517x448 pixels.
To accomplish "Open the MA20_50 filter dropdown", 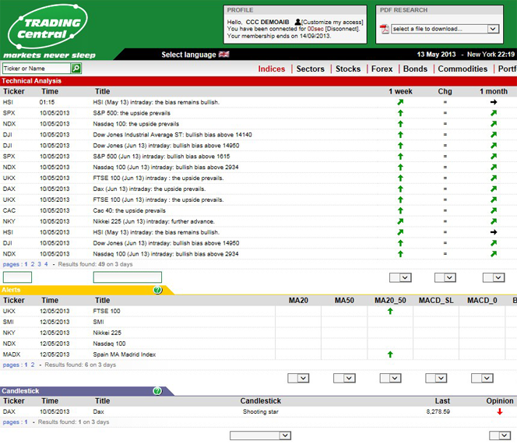I will click(390, 378).
